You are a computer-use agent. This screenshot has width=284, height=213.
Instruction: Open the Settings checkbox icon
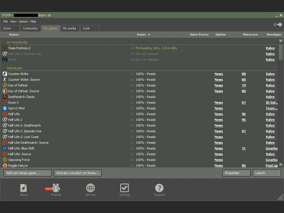click(x=125, y=188)
